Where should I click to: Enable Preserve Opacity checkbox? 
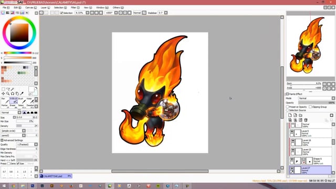(x=287, y=107)
